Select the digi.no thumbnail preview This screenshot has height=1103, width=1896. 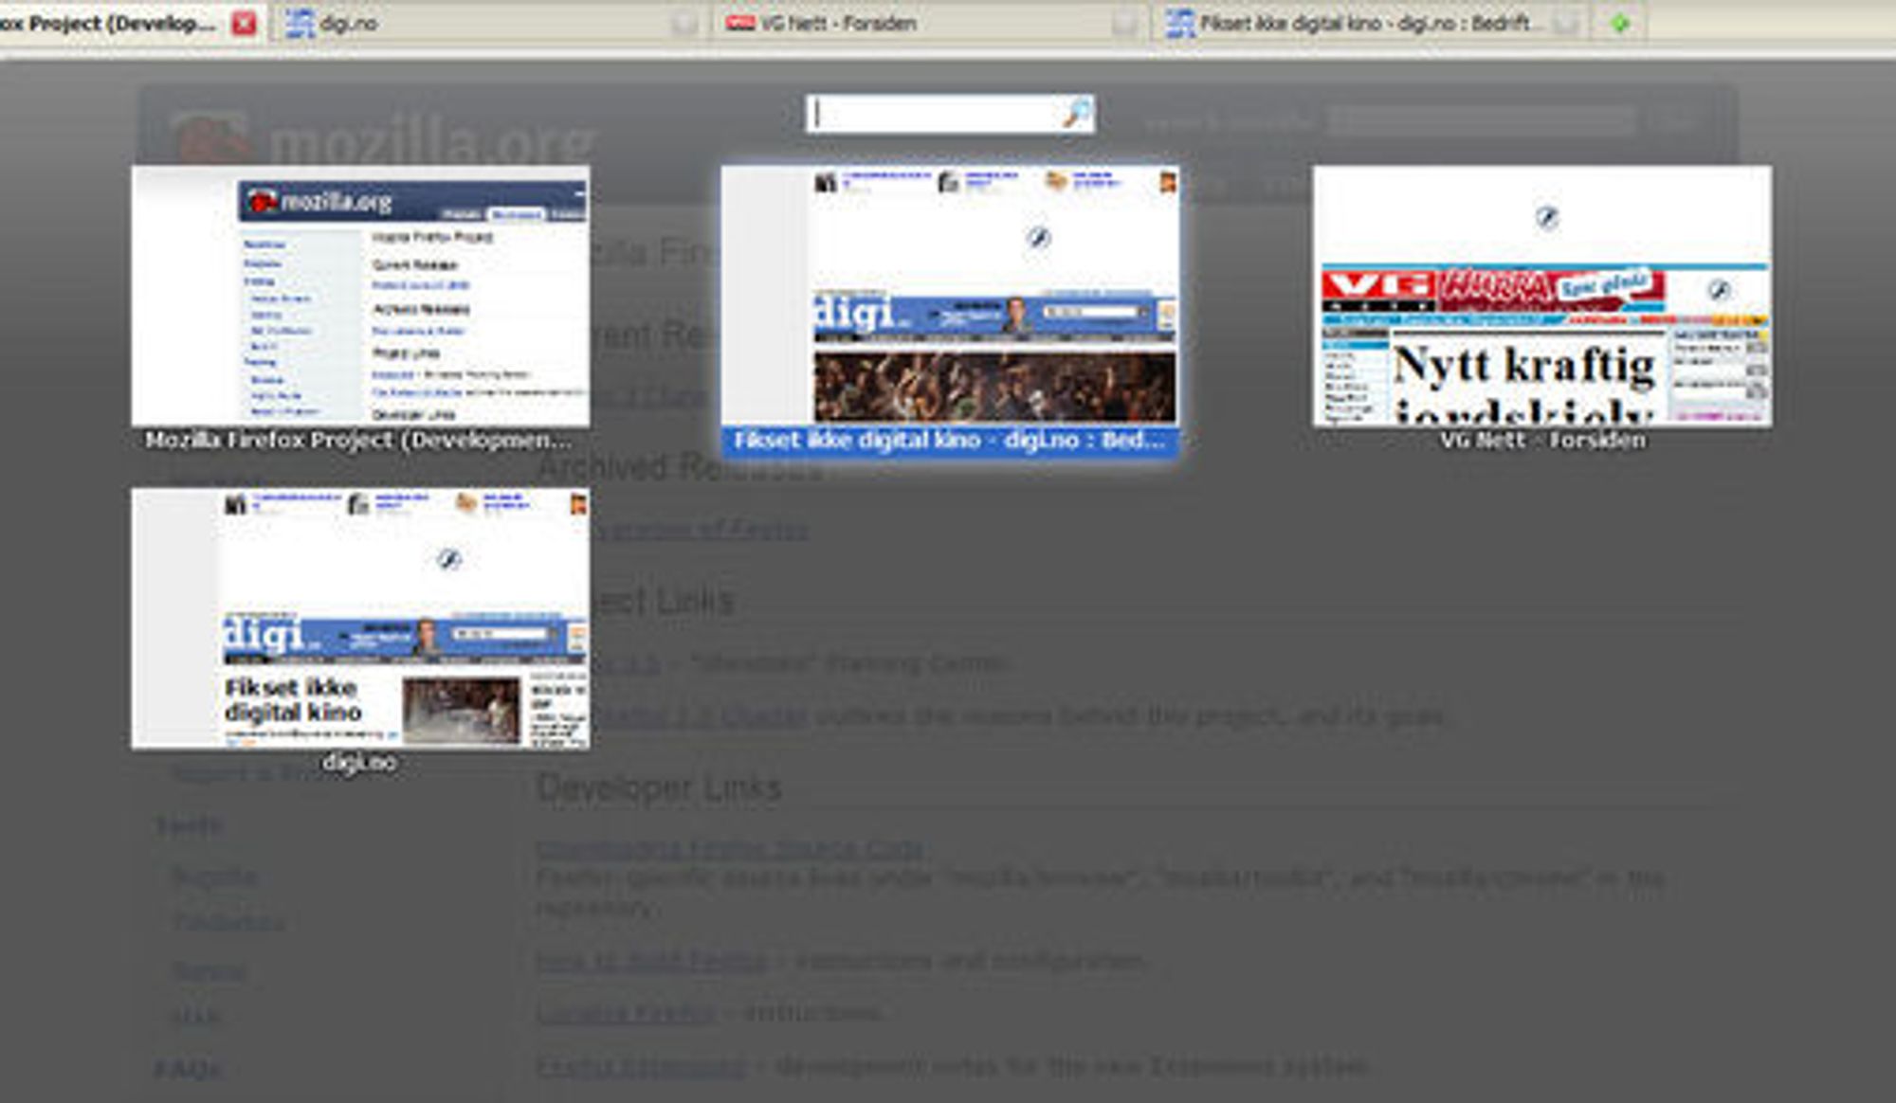click(360, 619)
